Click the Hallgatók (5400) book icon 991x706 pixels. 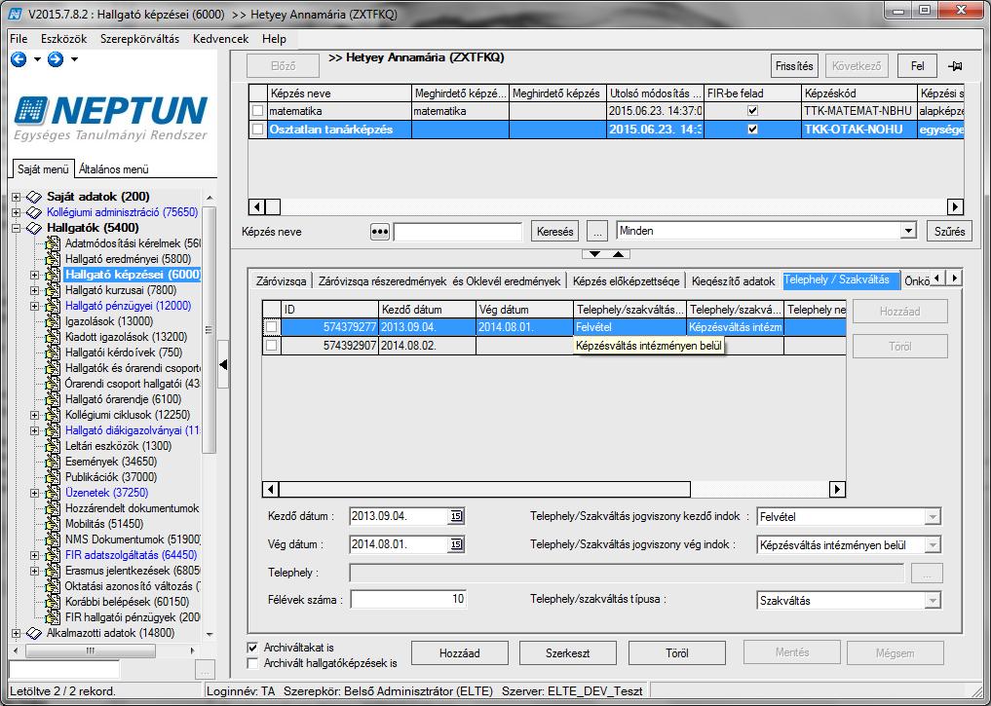[33, 228]
